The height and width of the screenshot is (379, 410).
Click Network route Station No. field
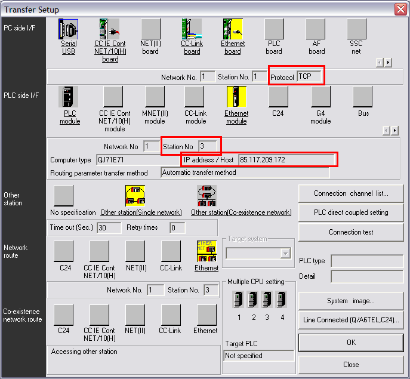tap(211, 290)
